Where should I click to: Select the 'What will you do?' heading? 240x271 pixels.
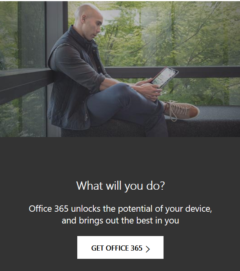(120, 186)
